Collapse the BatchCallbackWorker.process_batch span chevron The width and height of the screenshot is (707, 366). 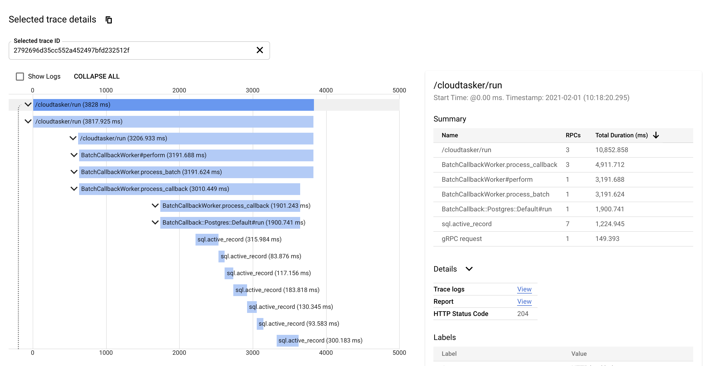(74, 172)
